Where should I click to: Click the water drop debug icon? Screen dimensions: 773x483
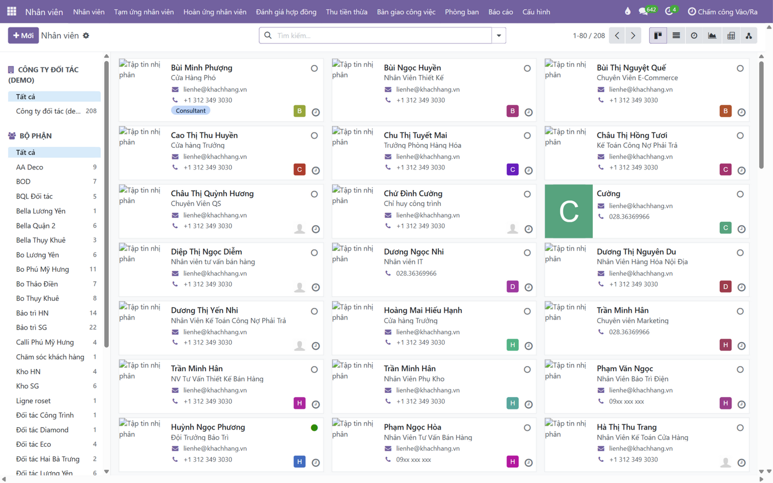(x=628, y=11)
